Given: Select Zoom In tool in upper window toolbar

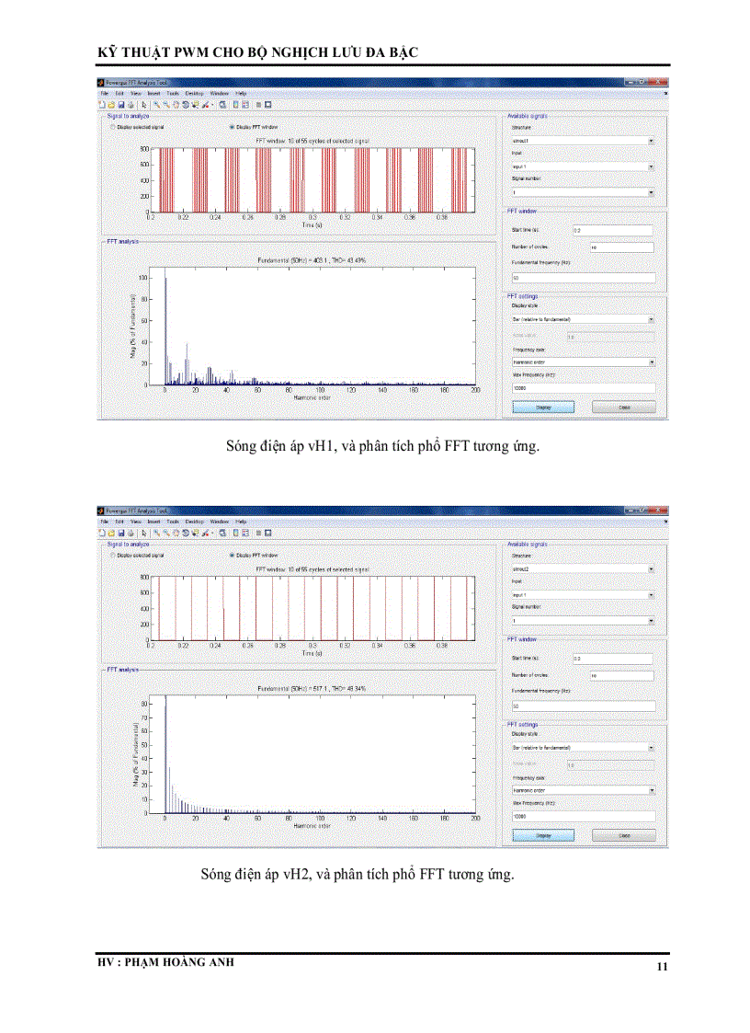Looking at the screenshot, I should tap(156, 105).
